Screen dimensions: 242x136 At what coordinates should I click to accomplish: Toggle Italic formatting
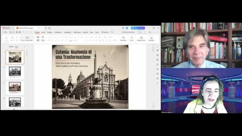(53, 40)
